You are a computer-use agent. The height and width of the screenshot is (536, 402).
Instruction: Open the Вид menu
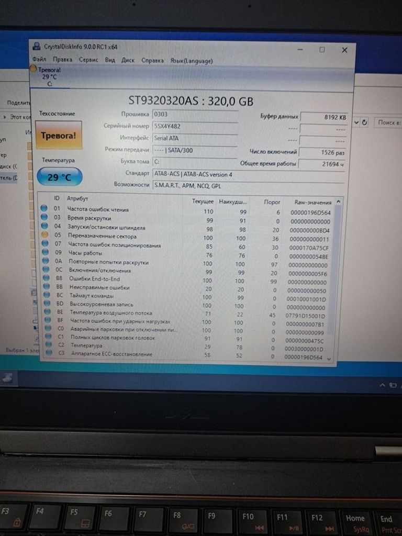(x=110, y=60)
